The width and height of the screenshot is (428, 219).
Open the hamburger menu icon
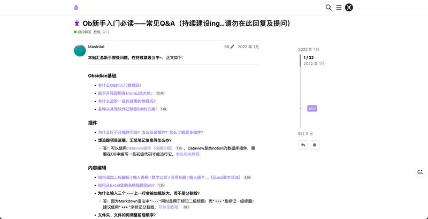(339, 7)
